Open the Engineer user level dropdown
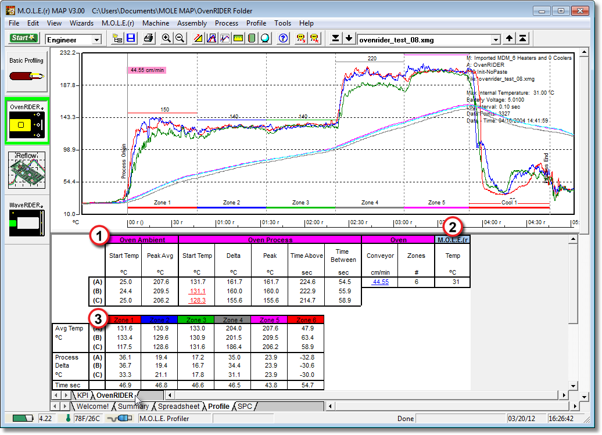 pos(96,39)
